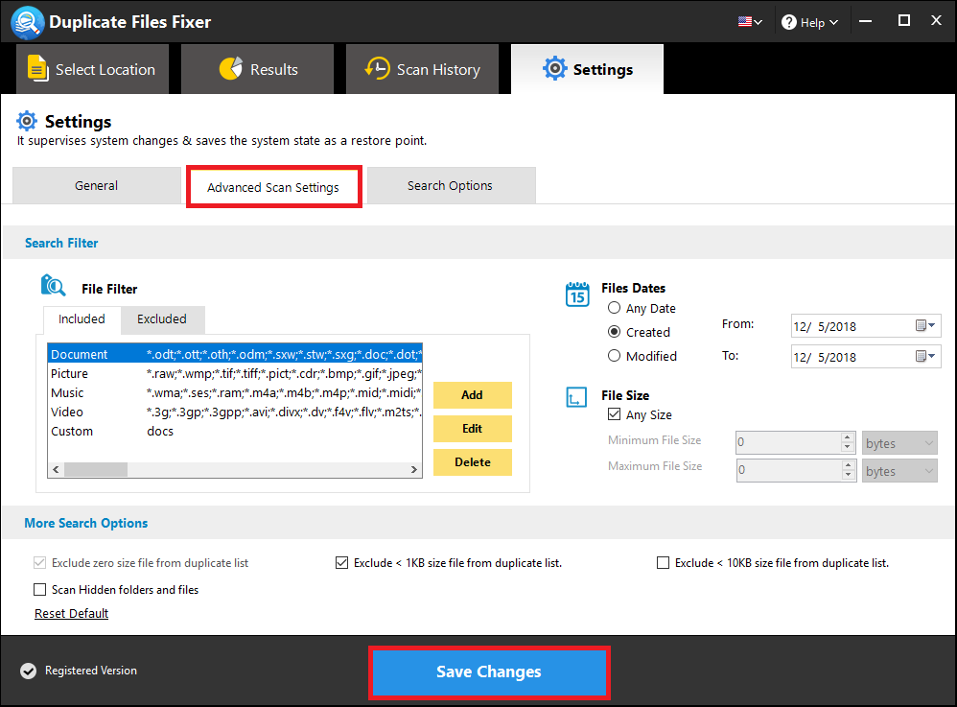Image resolution: width=957 pixels, height=707 pixels.
Task: Toggle Exclude < 1KB size file checkbox
Action: point(341,562)
